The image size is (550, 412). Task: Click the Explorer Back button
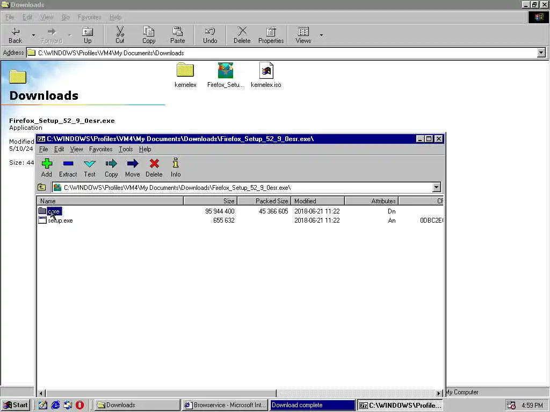tap(16, 35)
